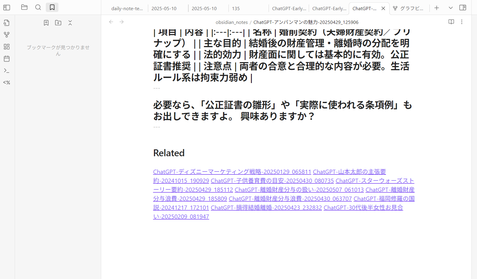Switch to the グラフビ... graph tab
This screenshot has width=477, height=279.
409,8
